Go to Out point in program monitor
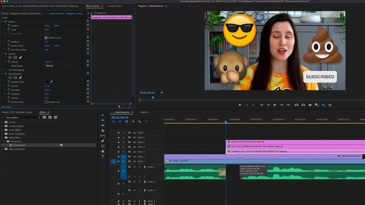Viewport: 365px width, 205px height. [x=288, y=105]
